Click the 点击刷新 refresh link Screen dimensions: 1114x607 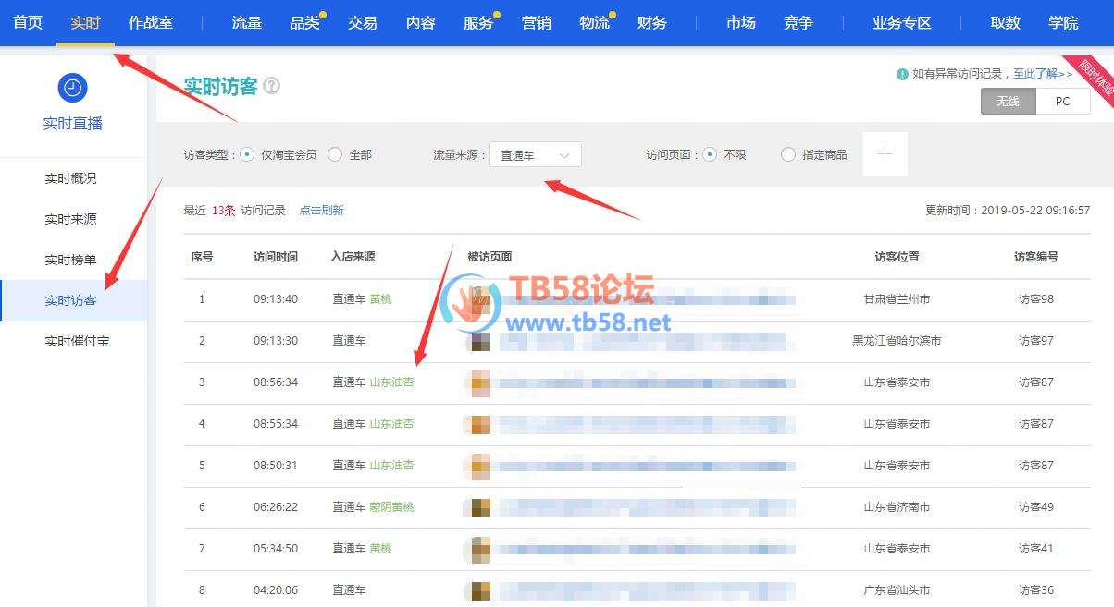(x=321, y=211)
